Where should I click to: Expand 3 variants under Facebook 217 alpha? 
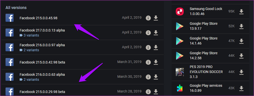29,35
